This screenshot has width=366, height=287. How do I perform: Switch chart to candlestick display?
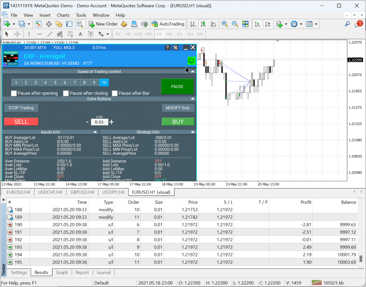coord(203,24)
